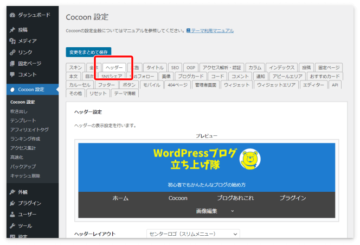The image size is (360, 245).
Task: Open the モバイル tab
Action: coord(151,85)
